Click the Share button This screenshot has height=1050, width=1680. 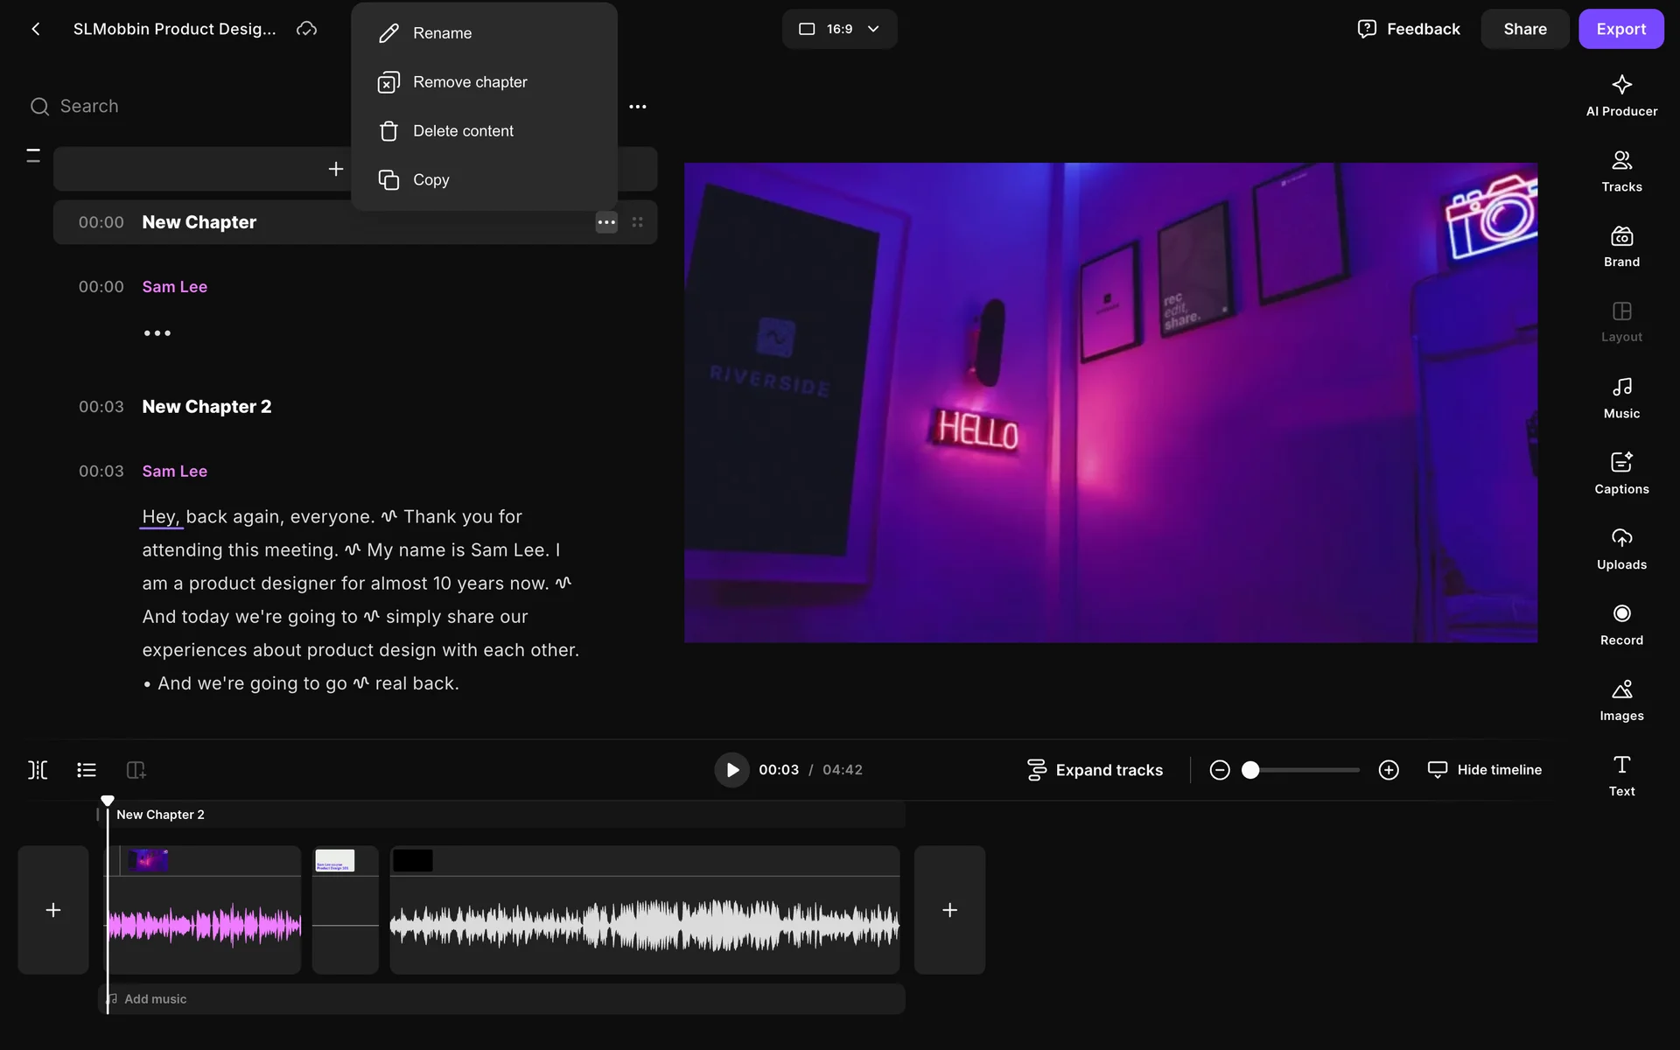pyautogui.click(x=1524, y=29)
